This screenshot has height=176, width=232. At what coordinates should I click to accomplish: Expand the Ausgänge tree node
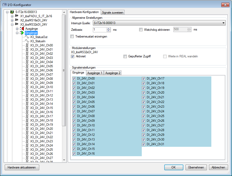(17, 29)
